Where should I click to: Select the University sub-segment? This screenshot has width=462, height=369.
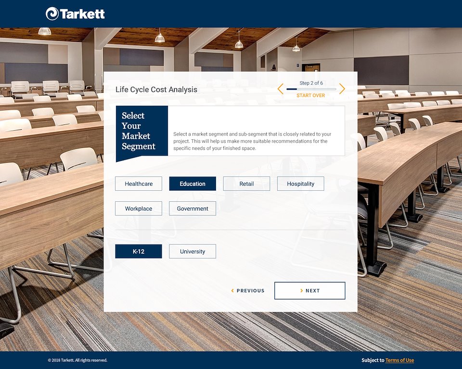[192, 251]
